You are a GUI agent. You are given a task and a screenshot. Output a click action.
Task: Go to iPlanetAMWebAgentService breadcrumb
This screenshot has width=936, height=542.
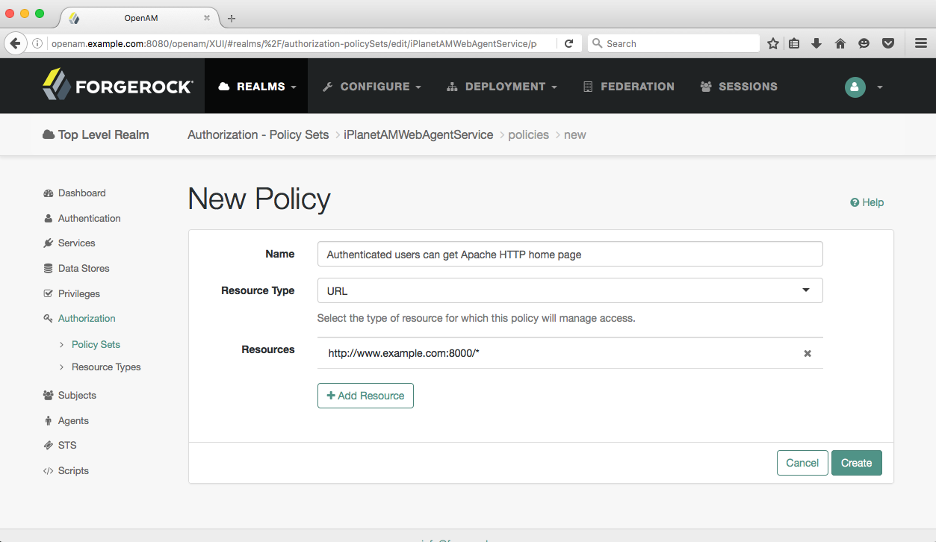[x=418, y=134]
